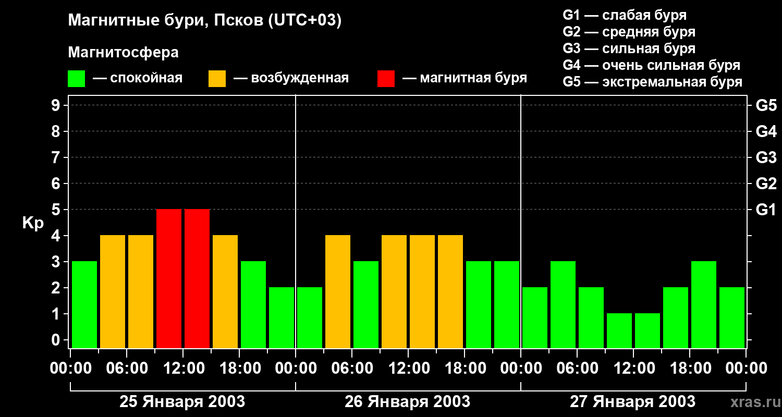
Task: Click the '— спокойная' legend label
Action: coord(138,78)
